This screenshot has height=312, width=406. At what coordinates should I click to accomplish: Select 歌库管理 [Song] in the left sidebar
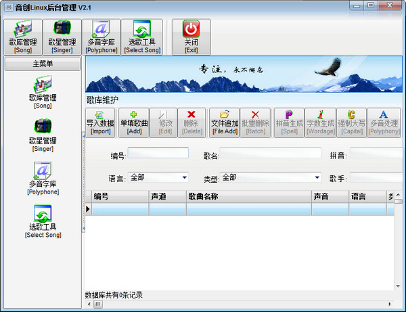click(x=43, y=92)
